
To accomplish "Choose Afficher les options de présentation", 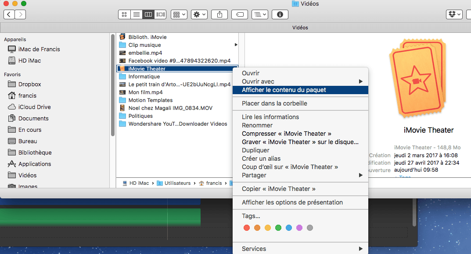I will coord(300,202).
